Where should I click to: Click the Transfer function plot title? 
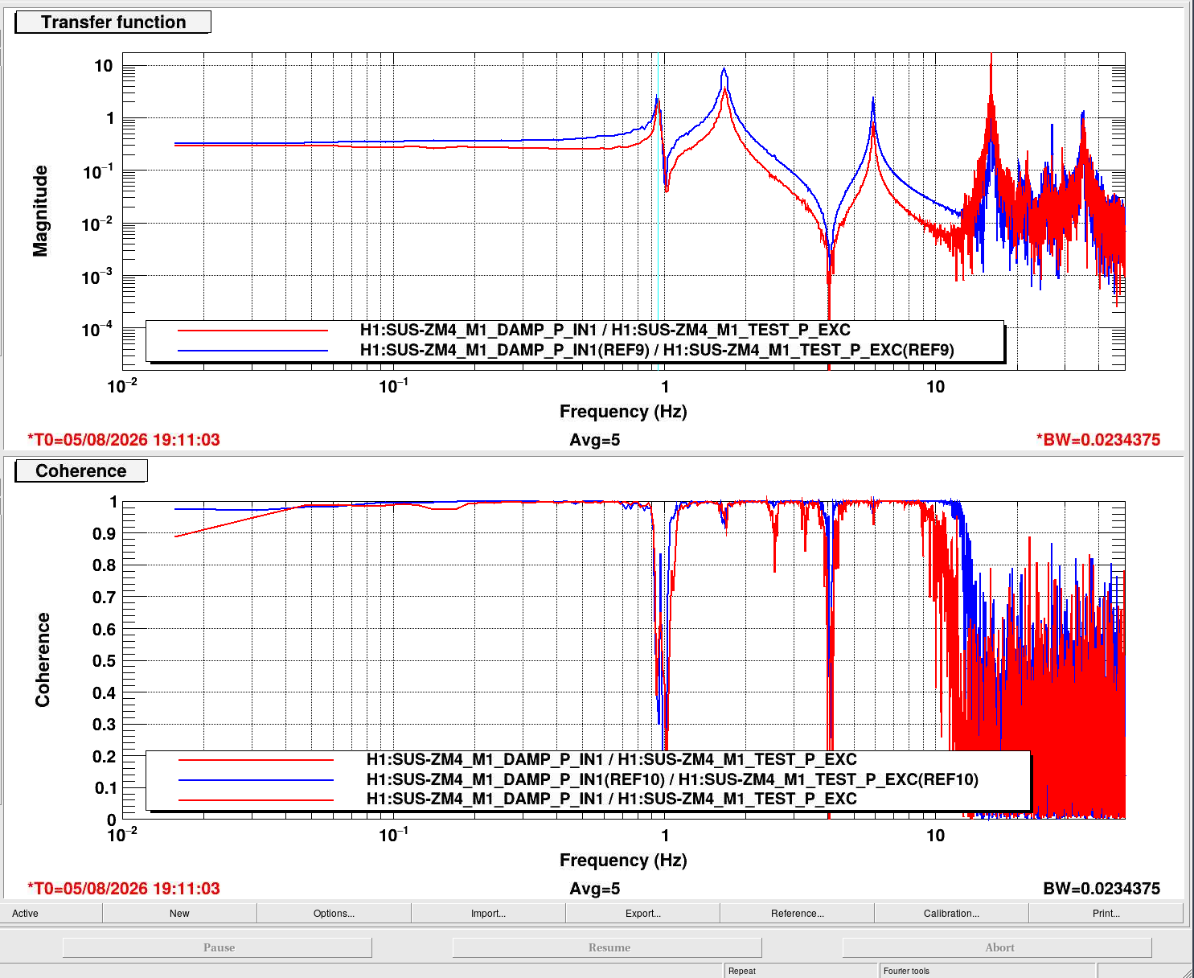(x=113, y=22)
